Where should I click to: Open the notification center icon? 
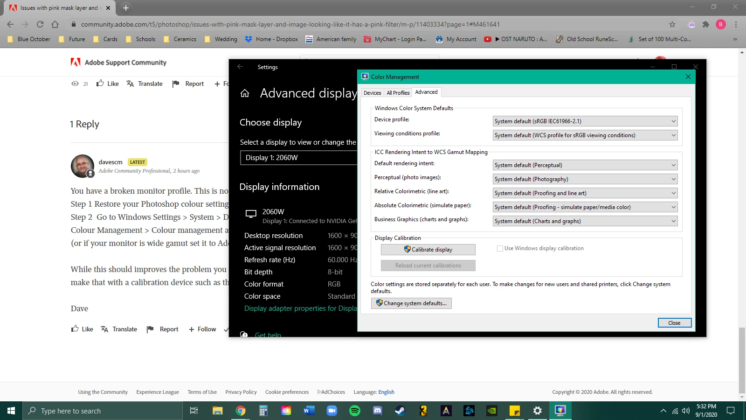point(731,411)
